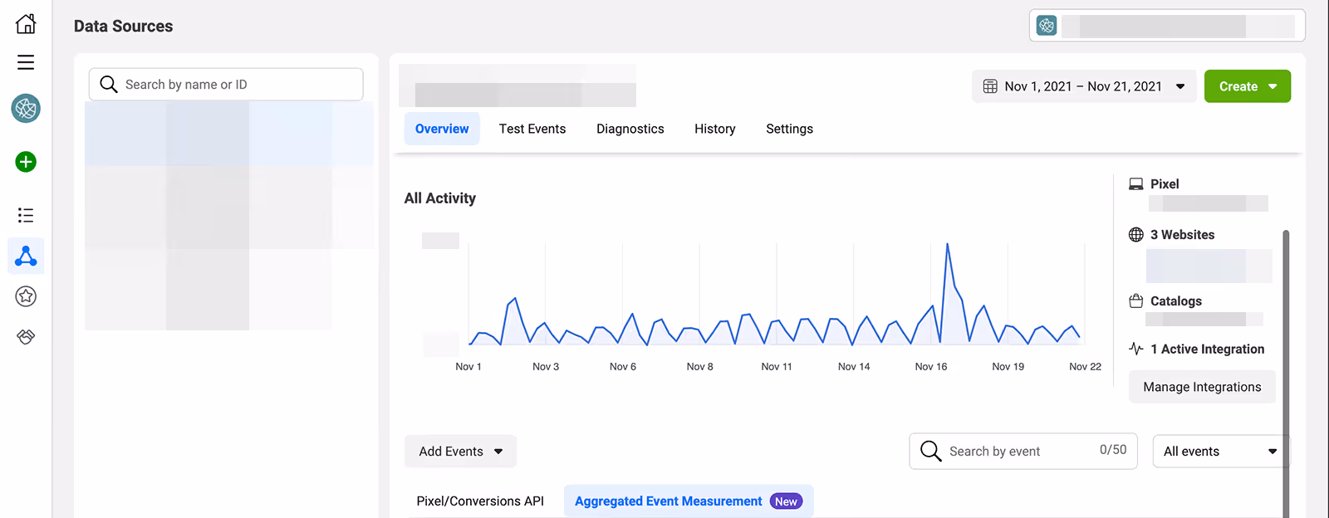This screenshot has height=518, width=1329.
Task: Click the green plus add icon
Action: 26,162
